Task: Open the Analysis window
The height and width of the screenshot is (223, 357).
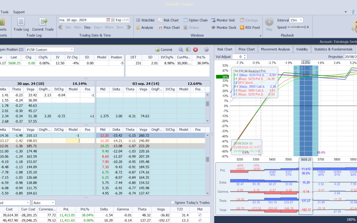Action: (x=144, y=27)
